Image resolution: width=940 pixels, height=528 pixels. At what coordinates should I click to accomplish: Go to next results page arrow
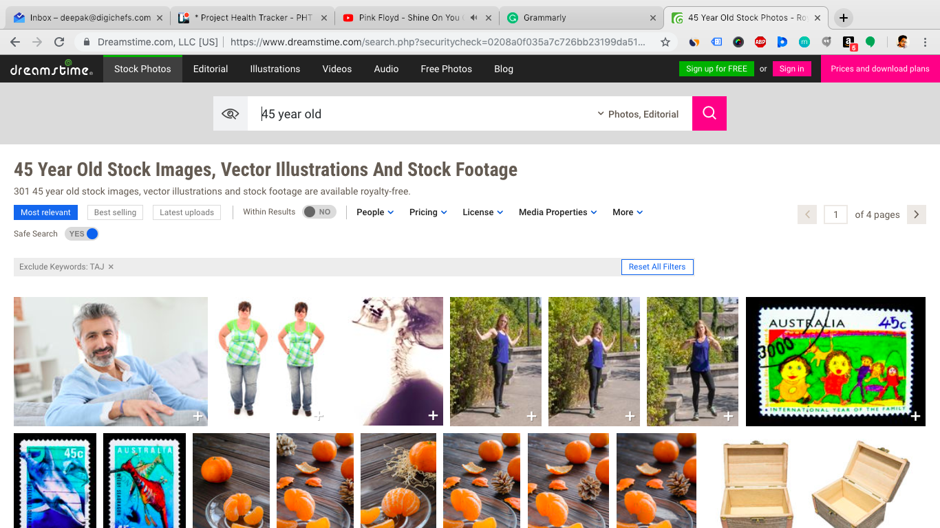(x=916, y=214)
